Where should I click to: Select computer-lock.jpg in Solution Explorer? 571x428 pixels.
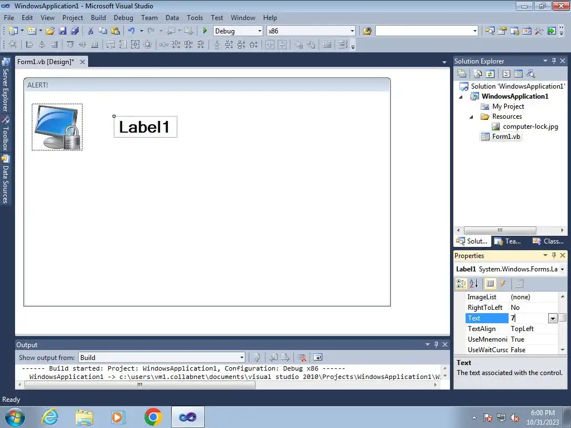530,127
